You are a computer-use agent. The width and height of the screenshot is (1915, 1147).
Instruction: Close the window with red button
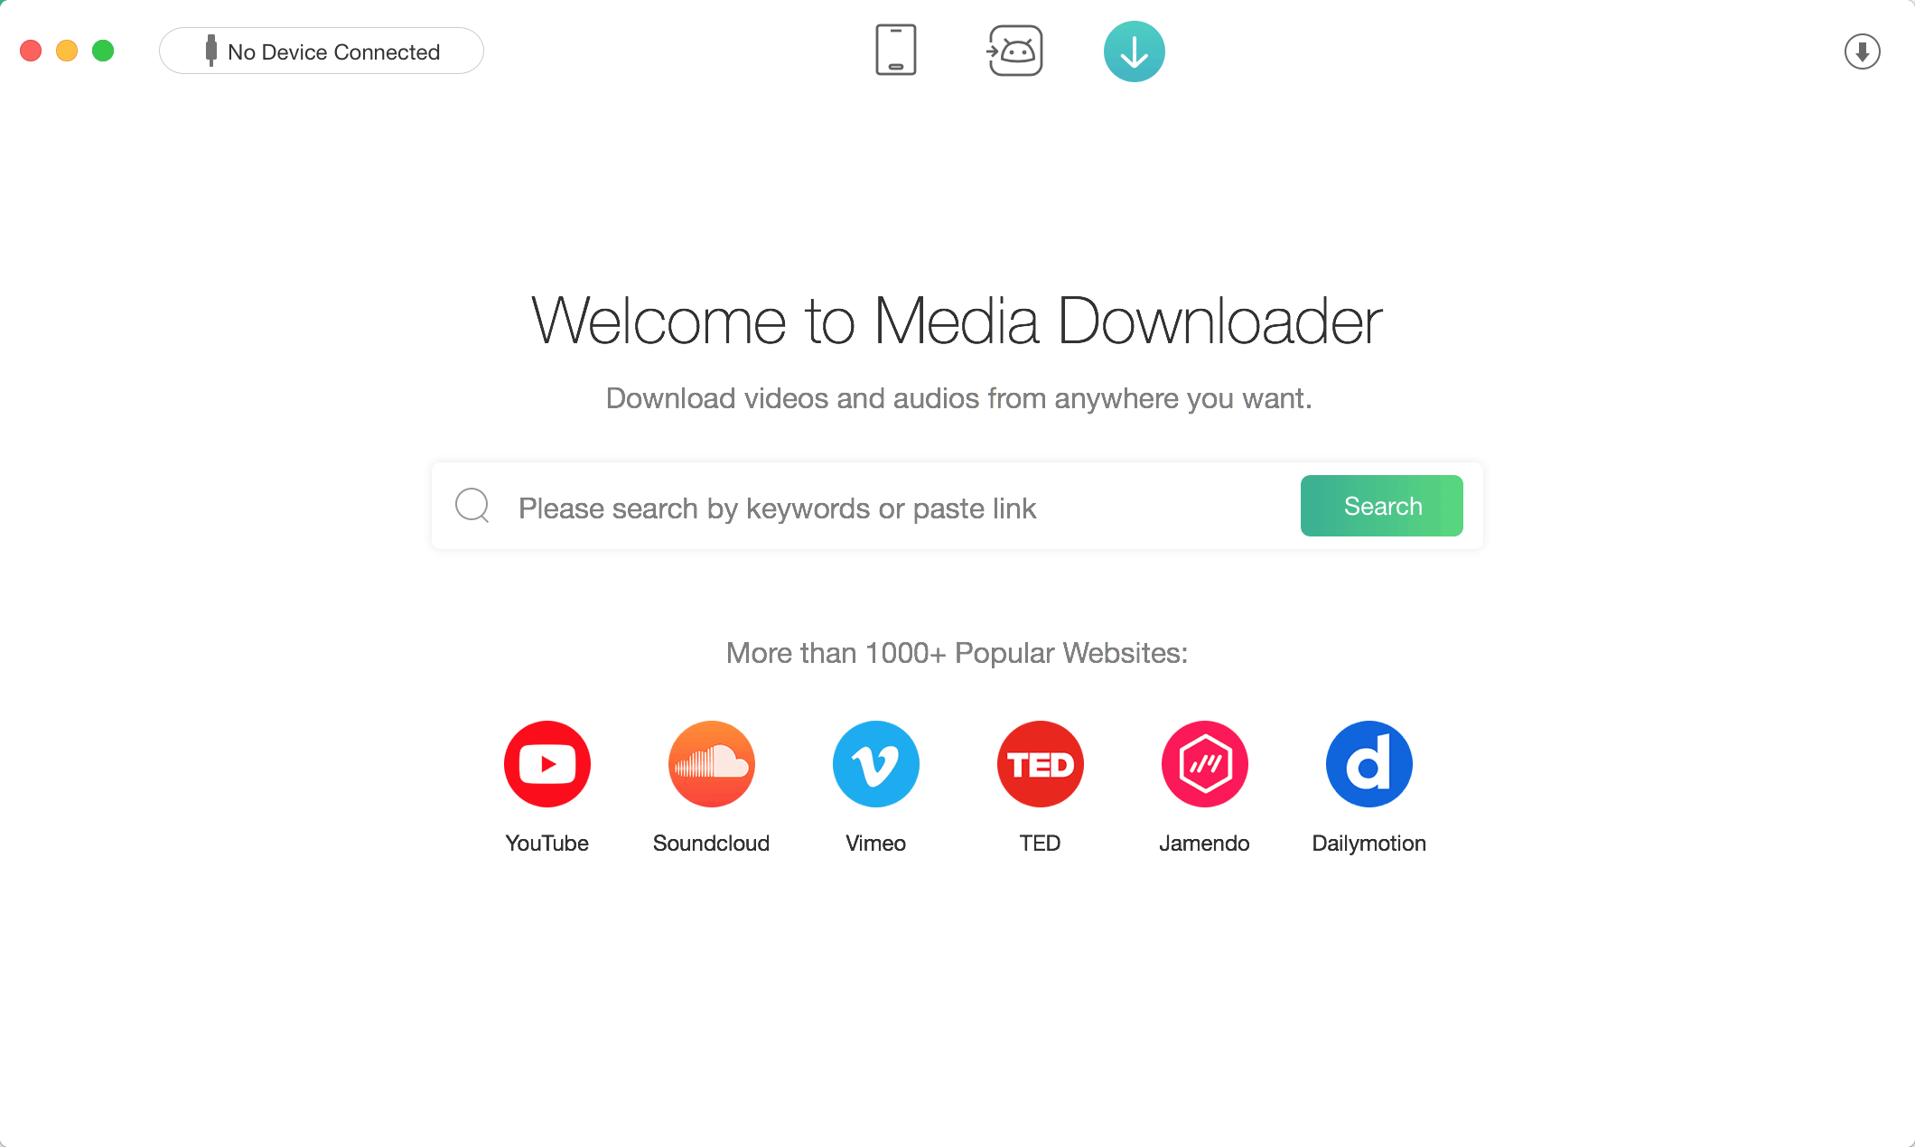(31, 51)
